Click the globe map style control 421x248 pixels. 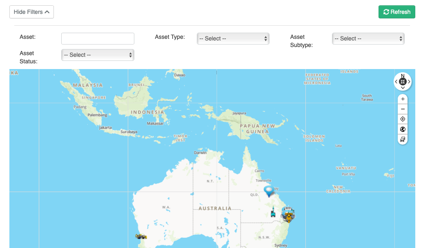403,130
